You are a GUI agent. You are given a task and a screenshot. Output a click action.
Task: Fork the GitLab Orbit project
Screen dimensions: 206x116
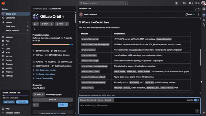(60, 24)
